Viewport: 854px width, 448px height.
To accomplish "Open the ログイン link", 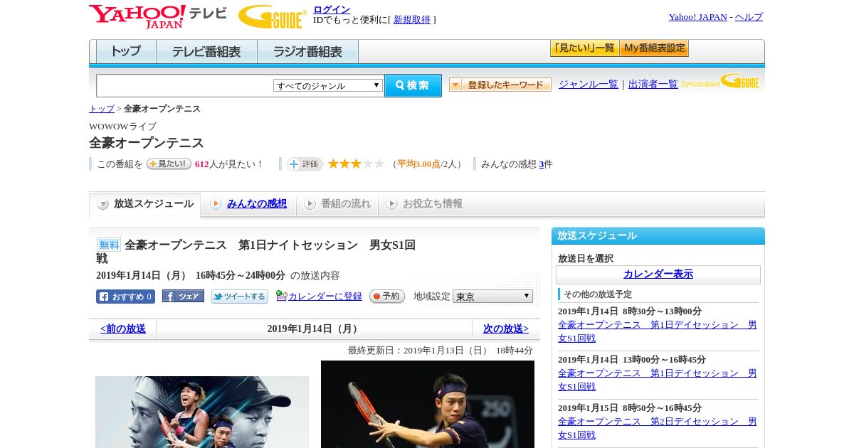I will point(332,9).
